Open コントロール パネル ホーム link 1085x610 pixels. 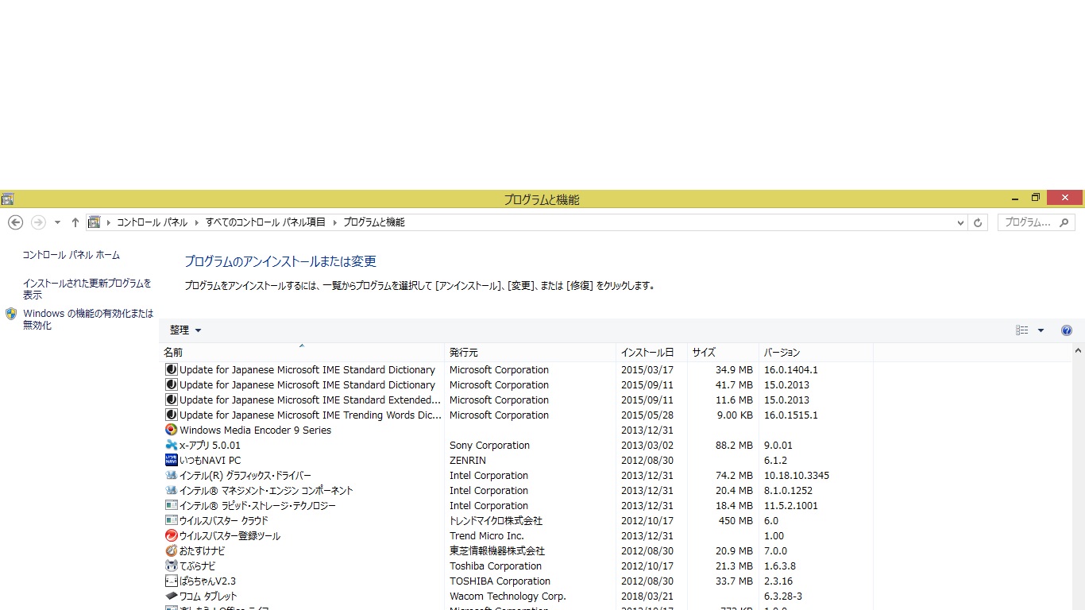coord(71,255)
